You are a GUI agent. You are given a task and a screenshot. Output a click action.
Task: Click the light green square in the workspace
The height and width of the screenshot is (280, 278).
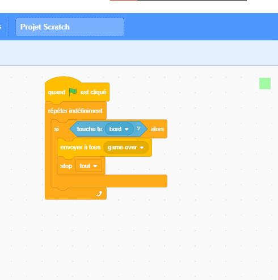[x=265, y=83]
